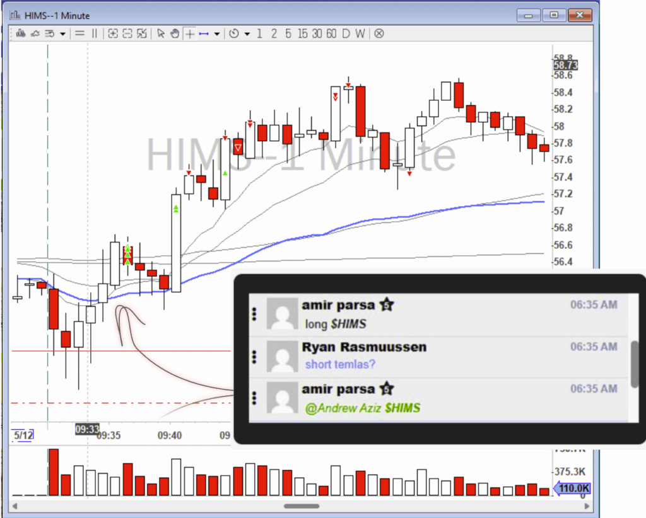Click the circled X clear icon
The height and width of the screenshot is (518, 646).
coord(379,33)
